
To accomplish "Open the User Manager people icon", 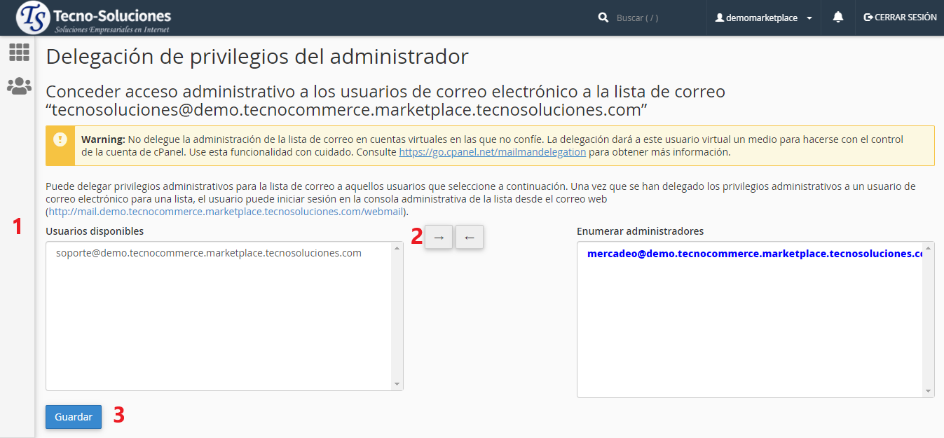I will coord(19,86).
